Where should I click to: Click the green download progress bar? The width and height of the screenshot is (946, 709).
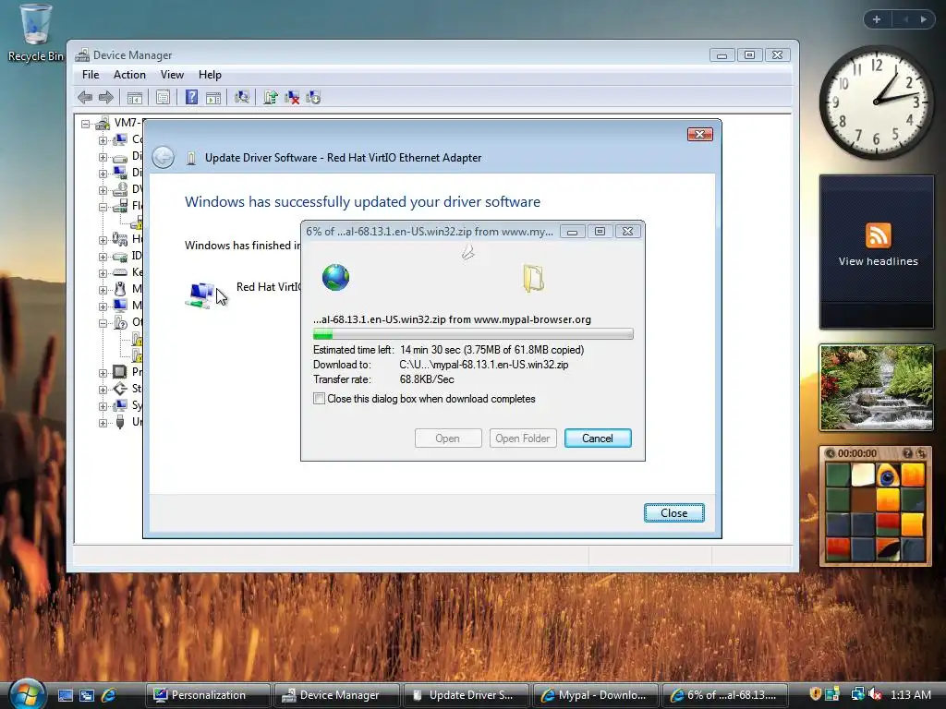point(473,334)
